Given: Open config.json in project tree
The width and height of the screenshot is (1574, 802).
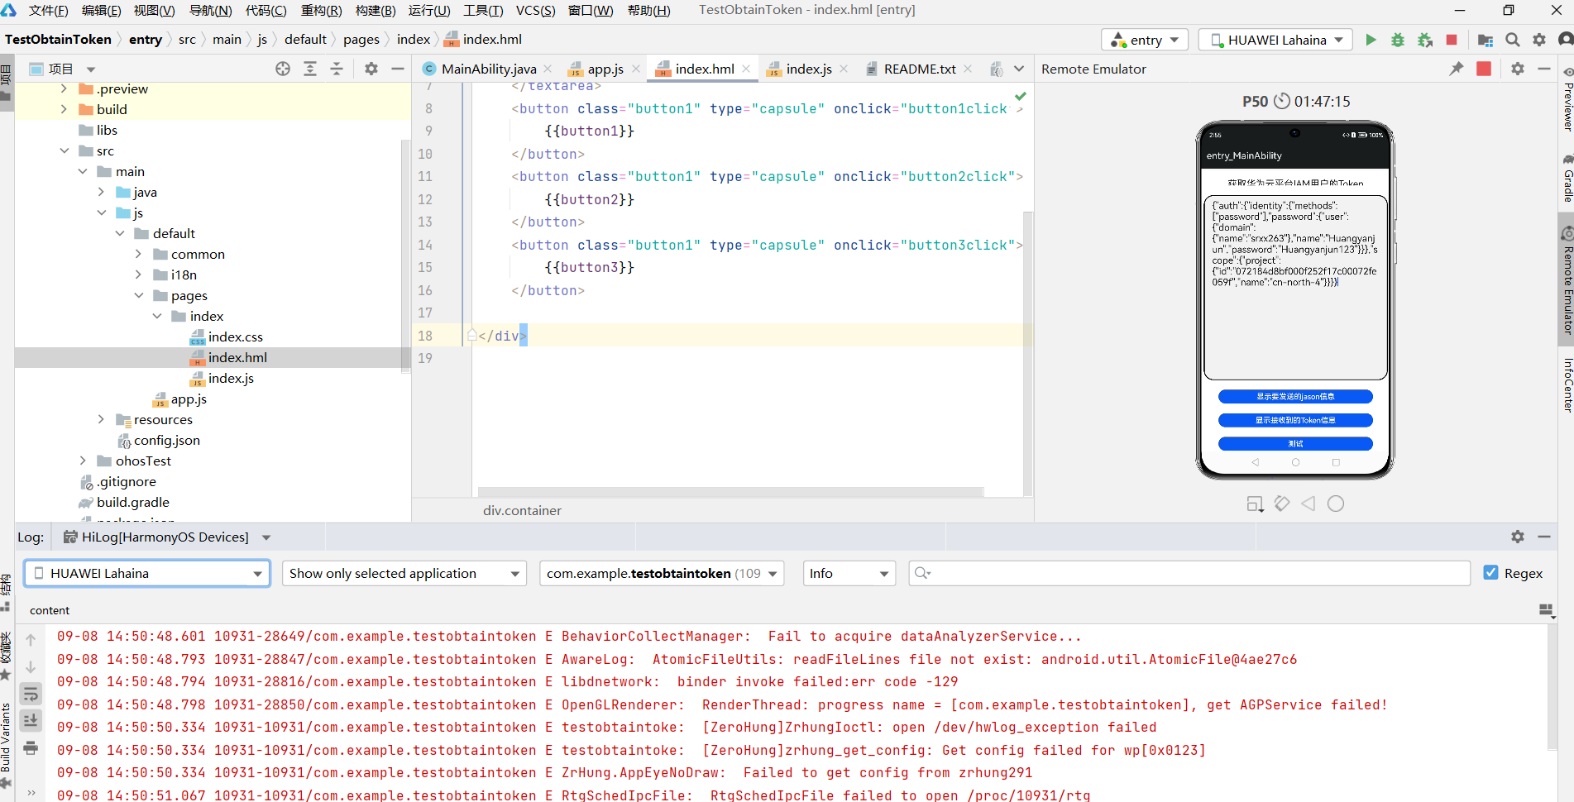Looking at the screenshot, I should [x=166, y=440].
